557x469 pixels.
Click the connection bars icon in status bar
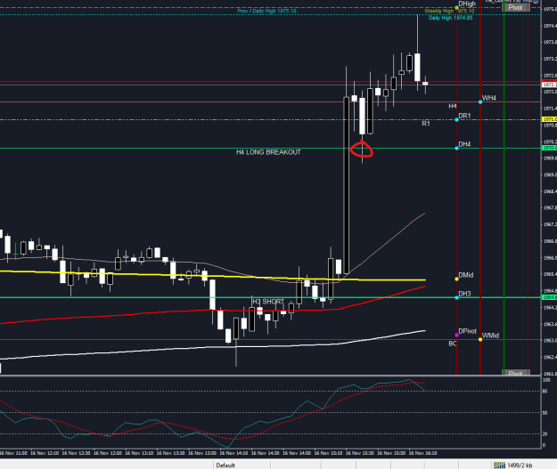point(499,465)
